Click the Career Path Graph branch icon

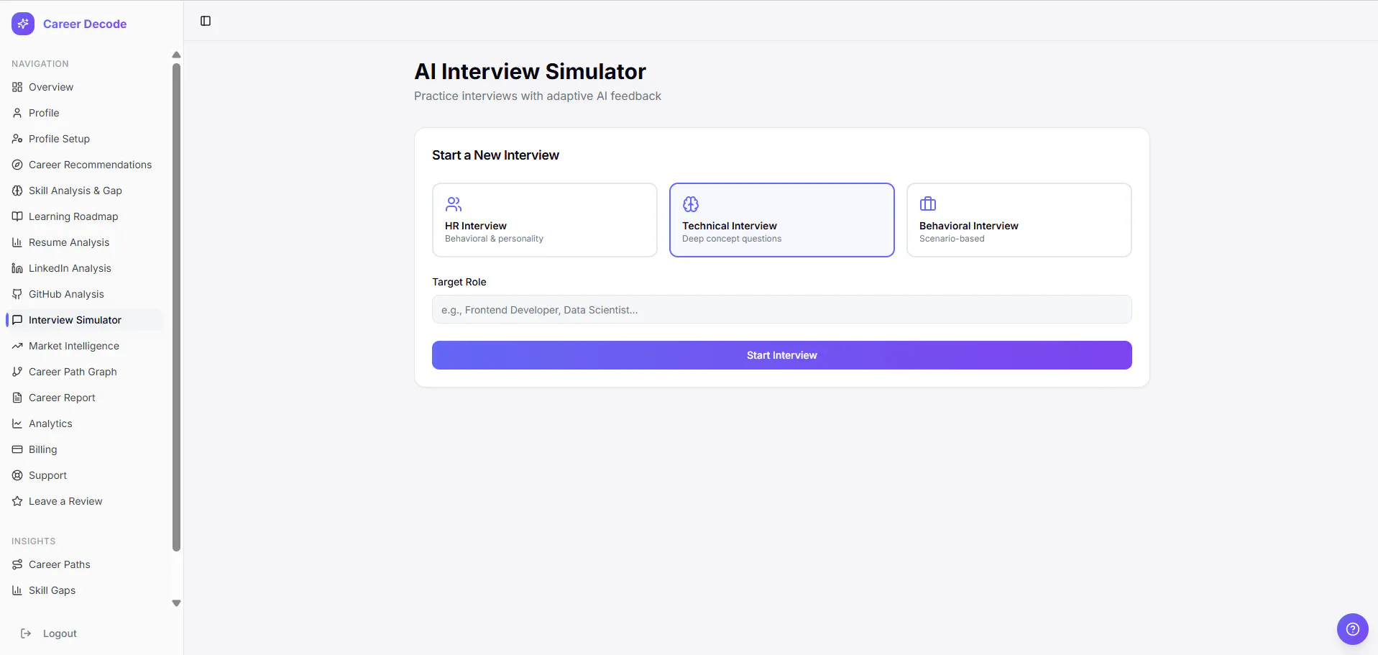[17, 372]
